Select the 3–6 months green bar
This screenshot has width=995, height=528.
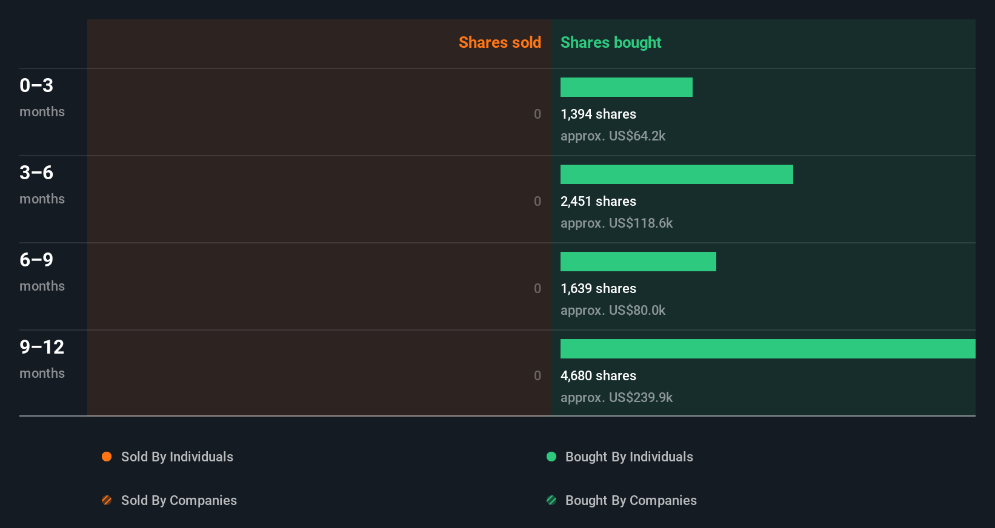pyautogui.click(x=677, y=174)
